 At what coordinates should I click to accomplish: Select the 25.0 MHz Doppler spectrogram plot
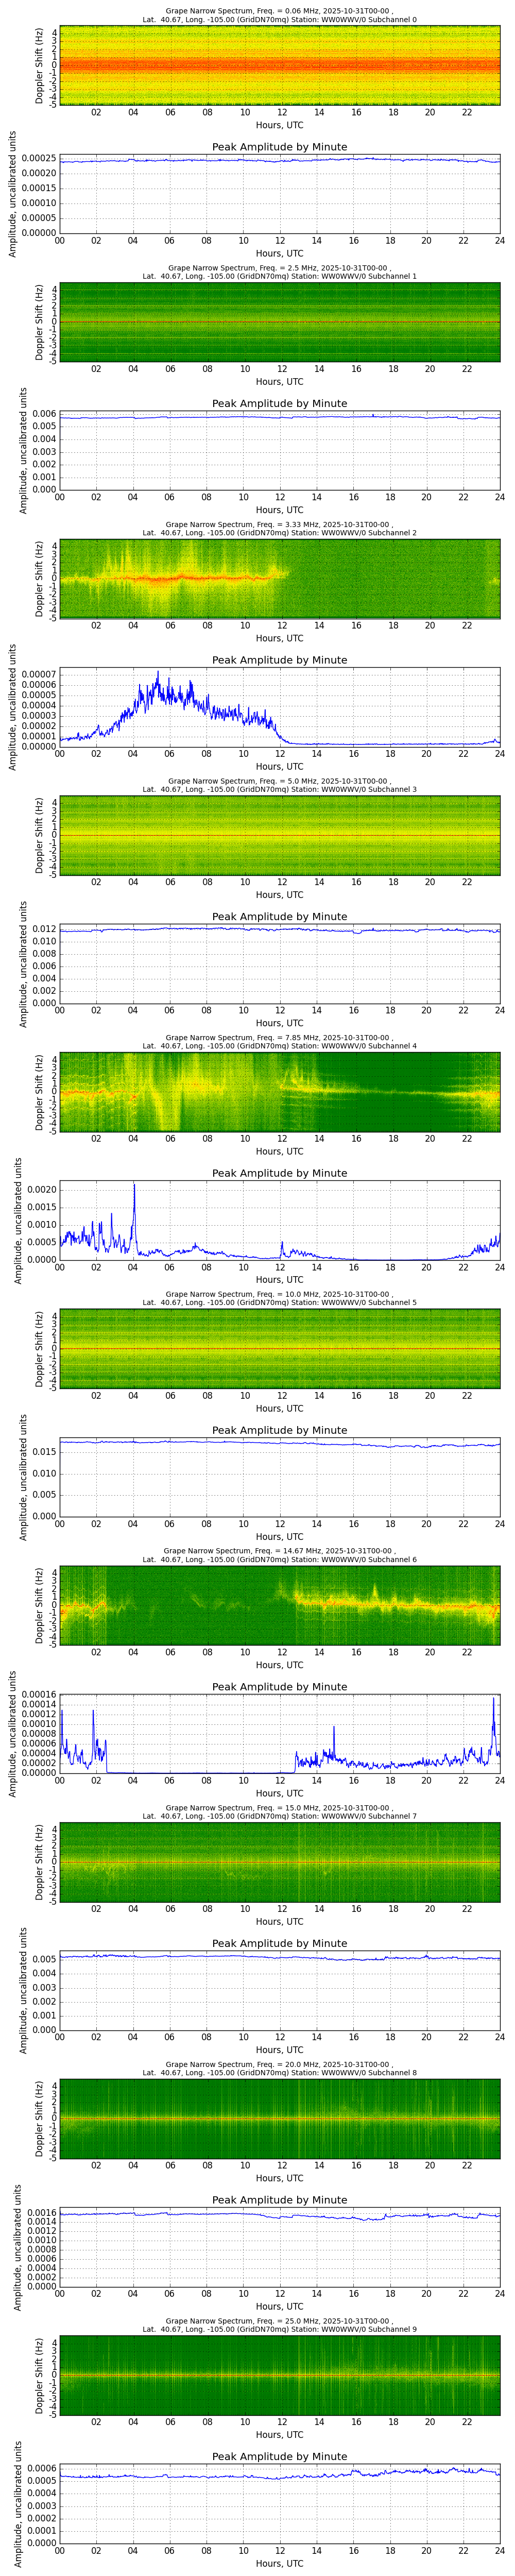point(279,2376)
